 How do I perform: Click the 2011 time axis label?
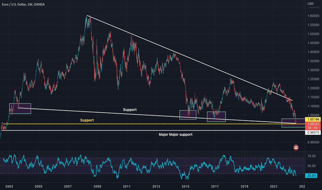click(x=127, y=187)
